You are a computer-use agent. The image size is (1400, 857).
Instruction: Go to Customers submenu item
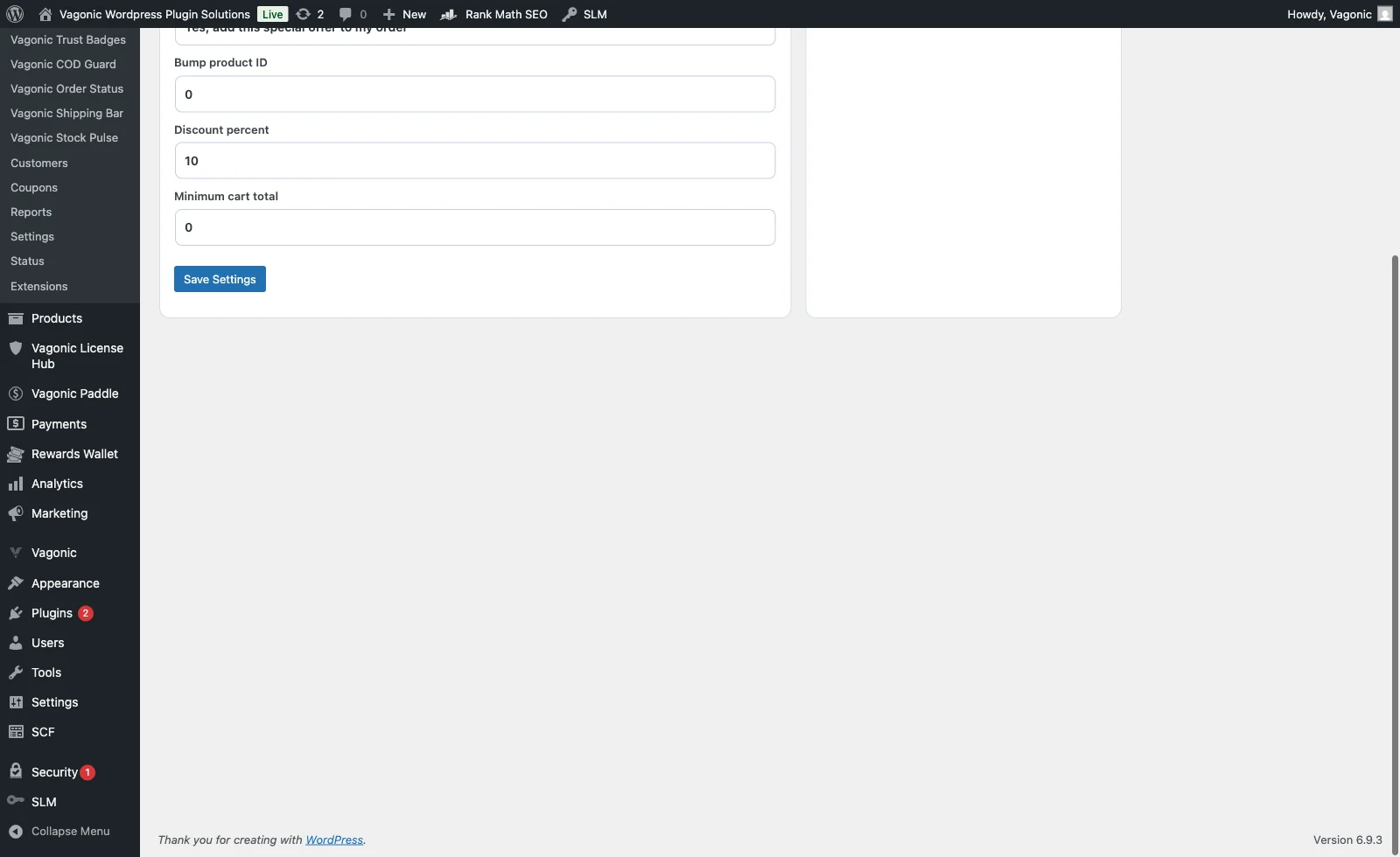point(39,163)
